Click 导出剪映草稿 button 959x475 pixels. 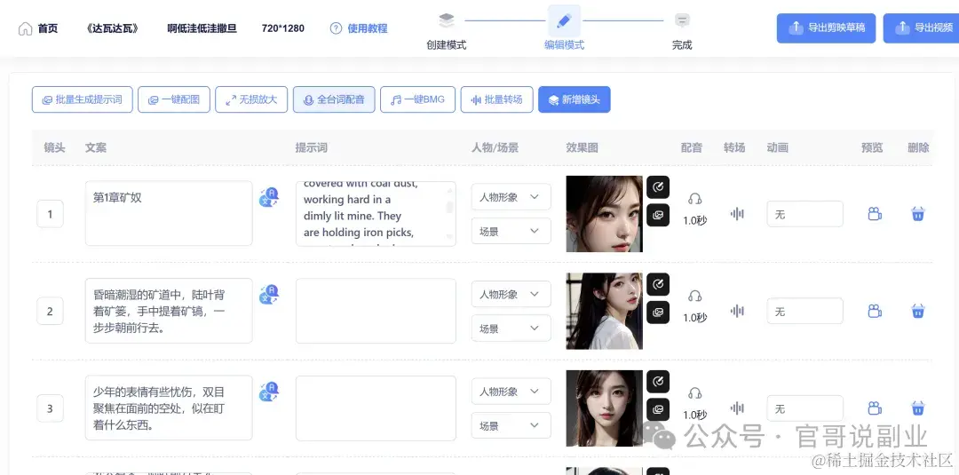(827, 28)
